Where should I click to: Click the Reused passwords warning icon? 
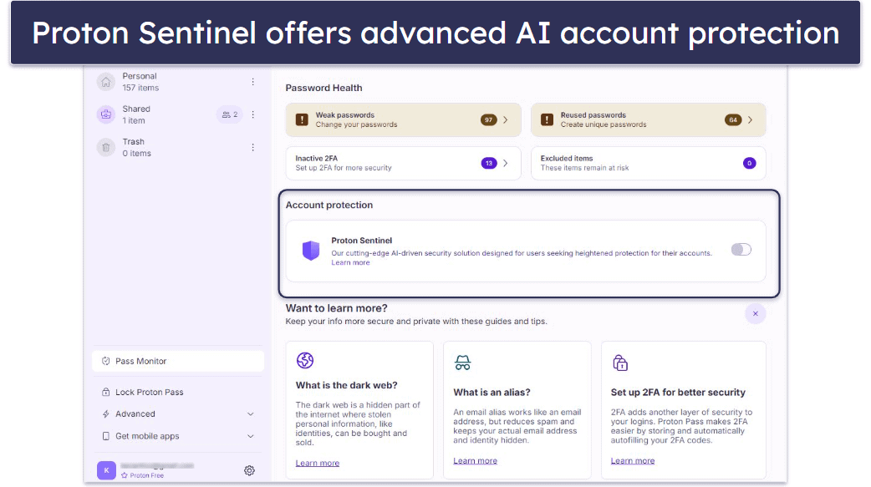pos(547,119)
